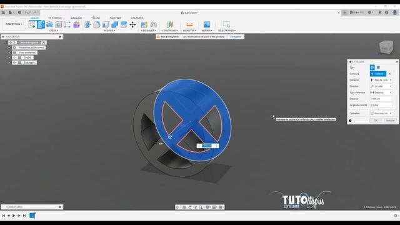Image resolution: width=400 pixels, height=225 pixels.
Task: Choose the Offset Plane construct tool
Action: [170, 24]
